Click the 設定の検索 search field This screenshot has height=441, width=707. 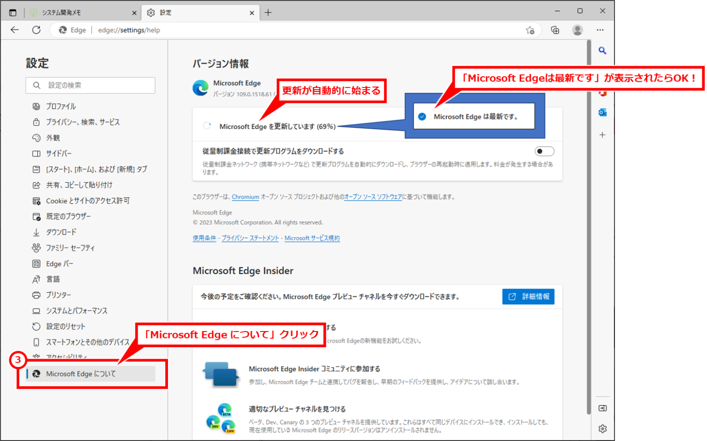click(90, 85)
